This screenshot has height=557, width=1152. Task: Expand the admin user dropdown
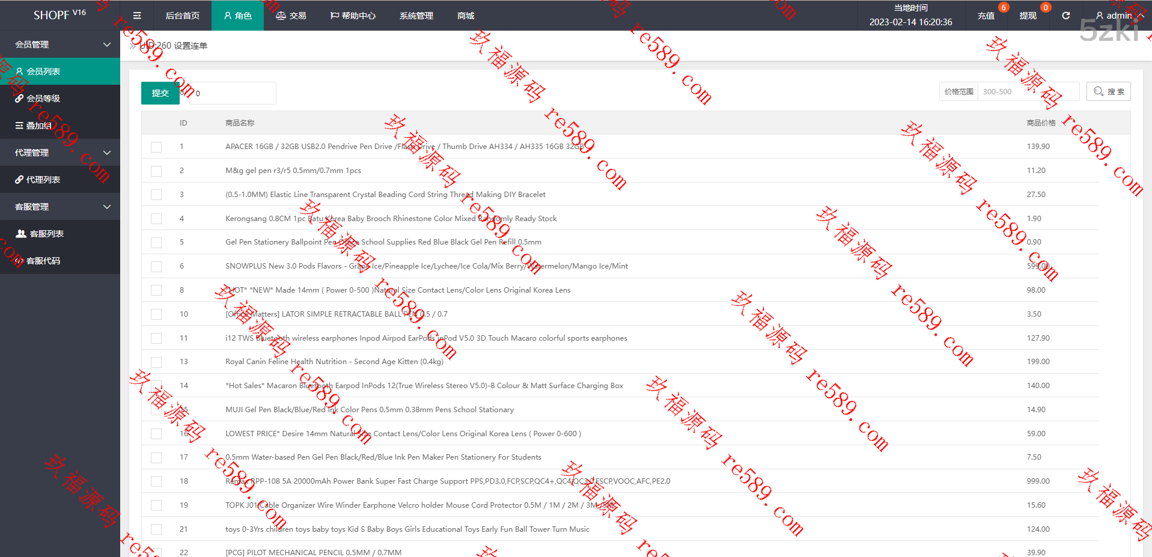1118,16
